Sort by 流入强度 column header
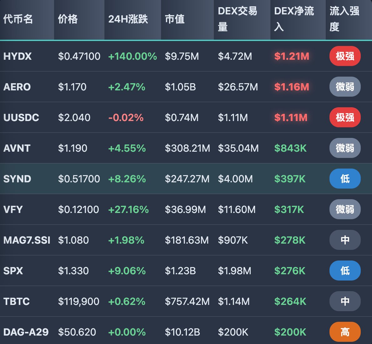Viewport: 372px width, 344px height. pos(349,19)
